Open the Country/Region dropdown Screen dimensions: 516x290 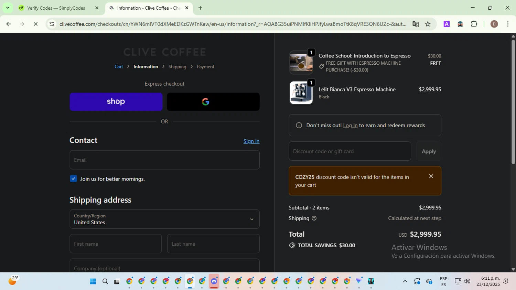coord(164,219)
